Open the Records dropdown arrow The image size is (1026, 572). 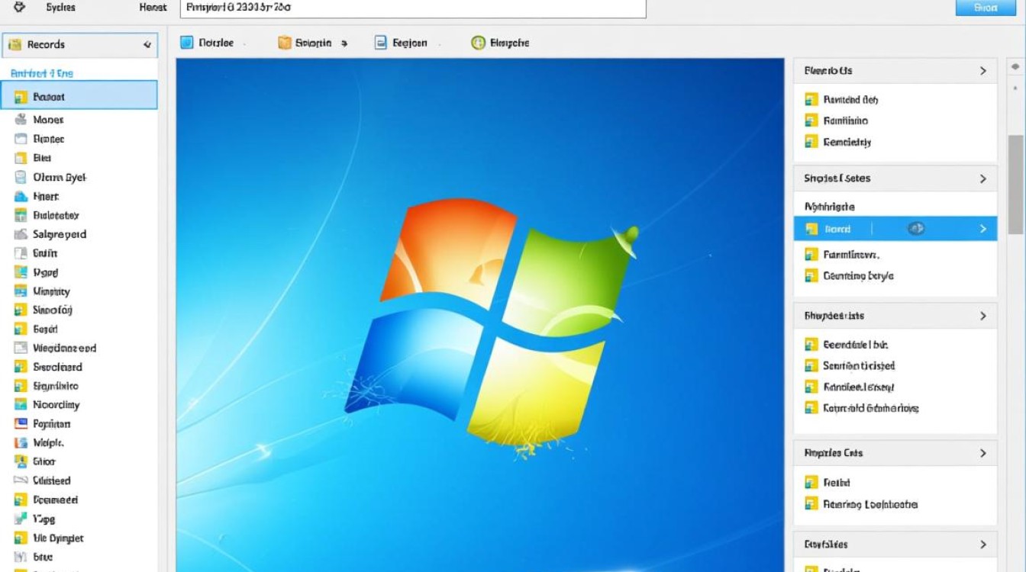(x=147, y=45)
